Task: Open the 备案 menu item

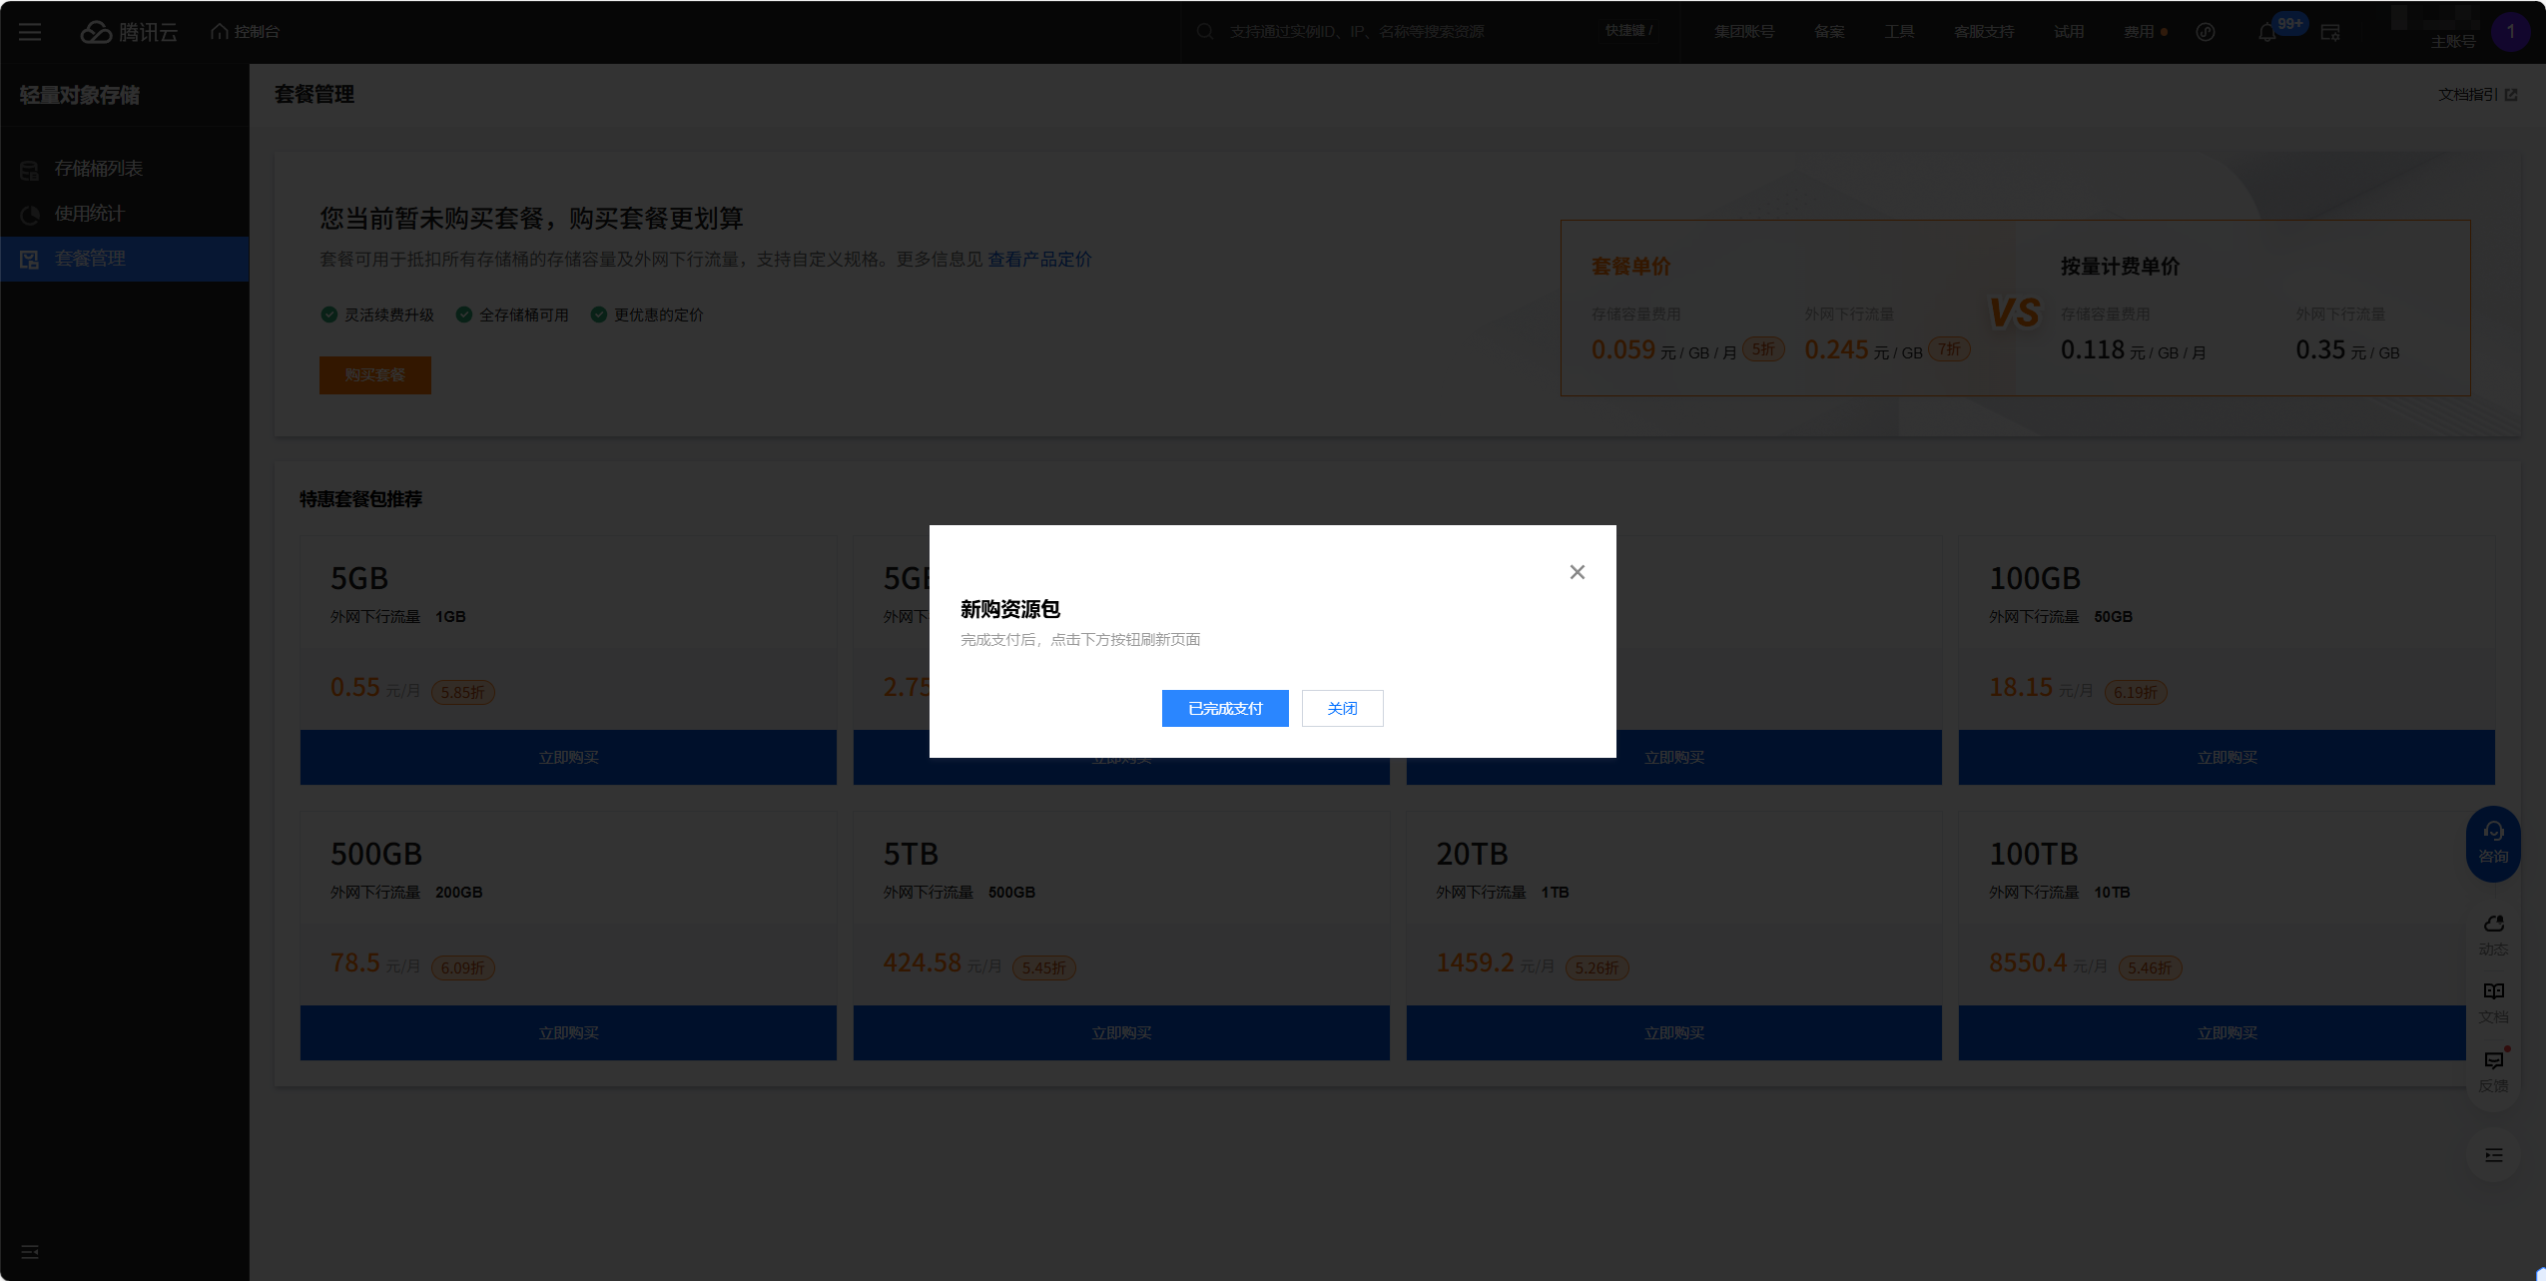Action: coord(1829,32)
